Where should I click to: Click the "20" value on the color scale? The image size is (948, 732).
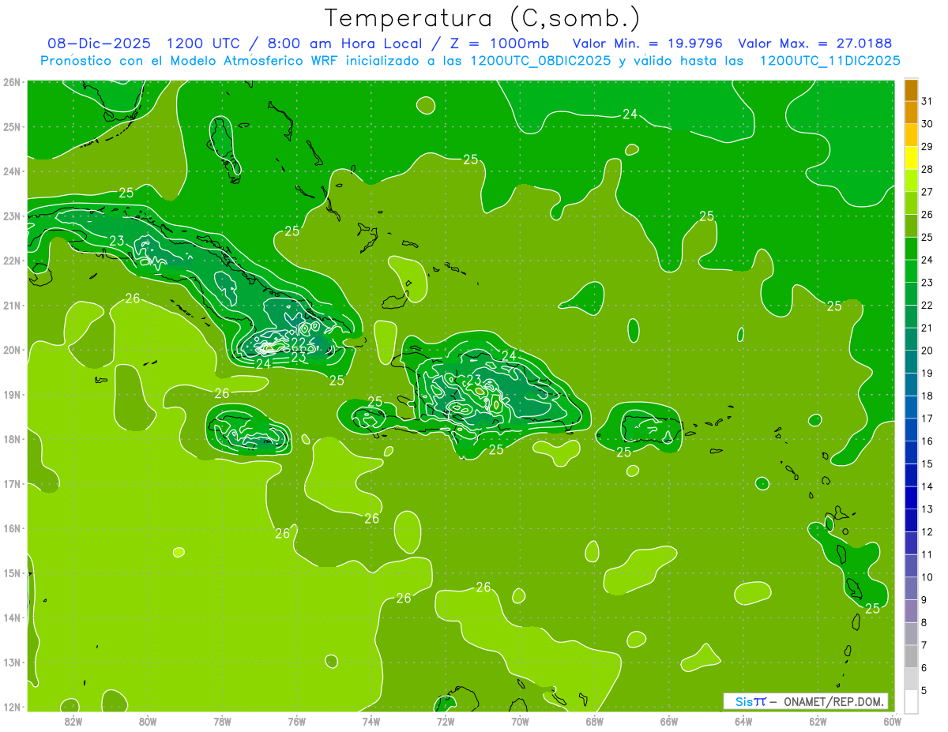(x=927, y=351)
